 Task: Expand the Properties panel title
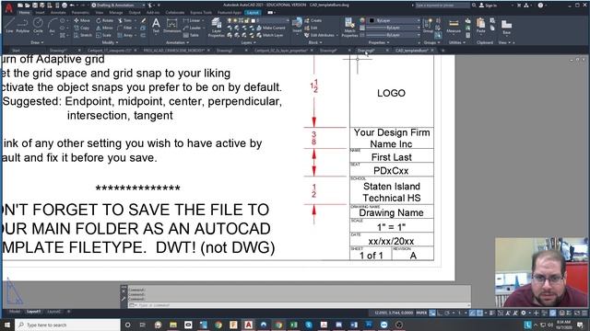point(378,42)
